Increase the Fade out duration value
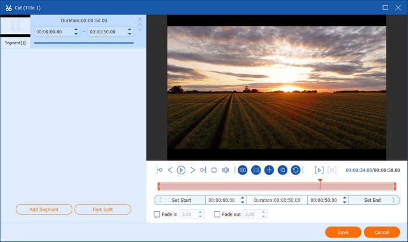Viewport: 408px width, 242px height. pos(263,212)
